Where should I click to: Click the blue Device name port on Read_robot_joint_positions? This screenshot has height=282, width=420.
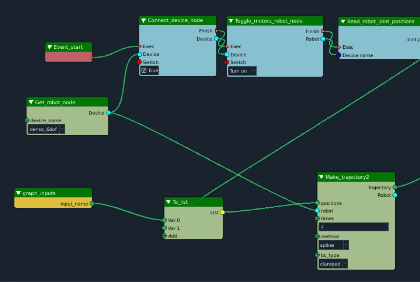pyautogui.click(x=338, y=55)
